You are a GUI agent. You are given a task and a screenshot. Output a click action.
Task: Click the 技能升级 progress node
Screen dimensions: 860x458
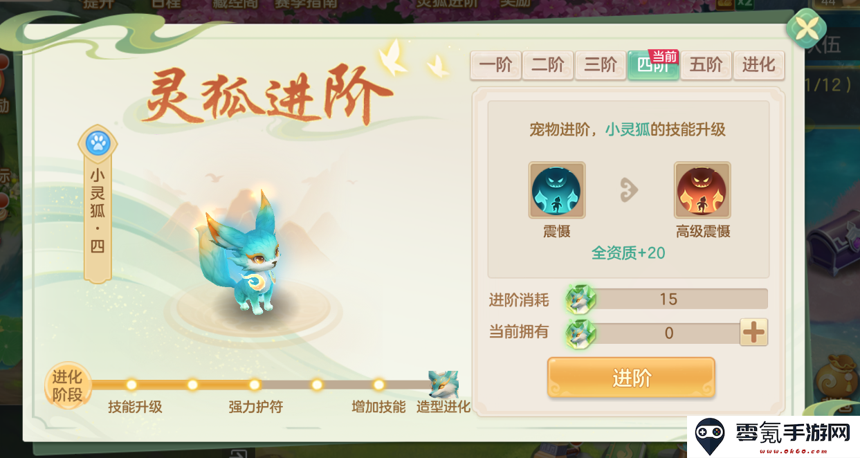pyautogui.click(x=131, y=385)
